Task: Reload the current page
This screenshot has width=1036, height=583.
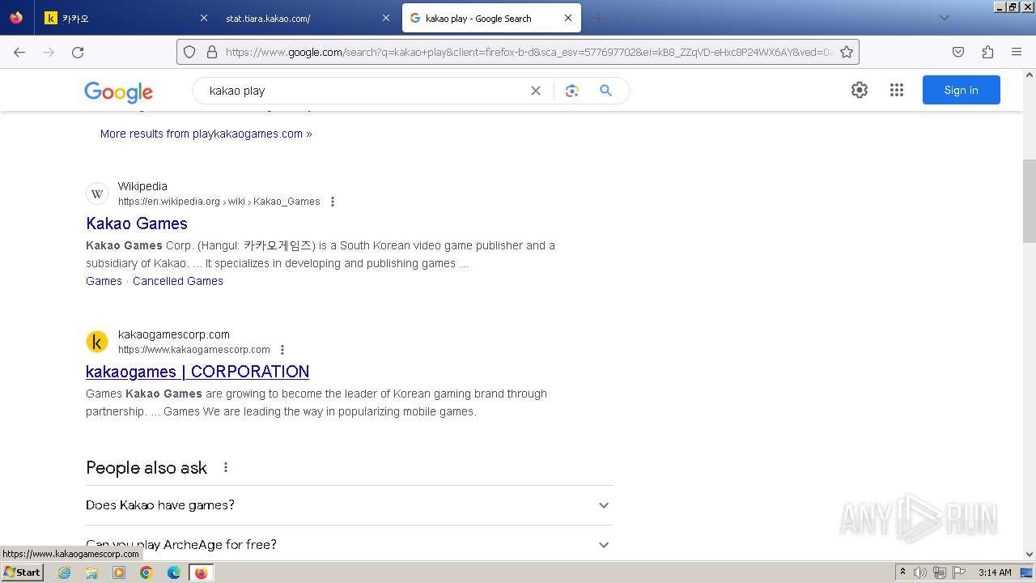Action: [78, 52]
